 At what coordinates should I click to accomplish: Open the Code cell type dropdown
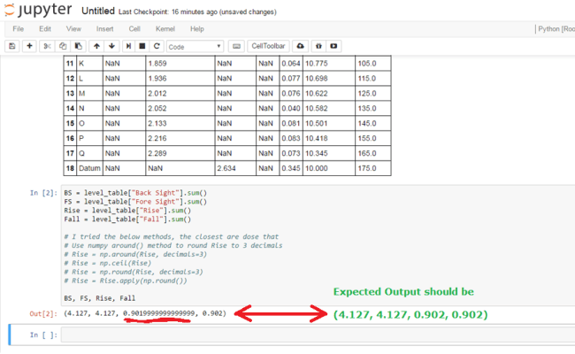[195, 47]
